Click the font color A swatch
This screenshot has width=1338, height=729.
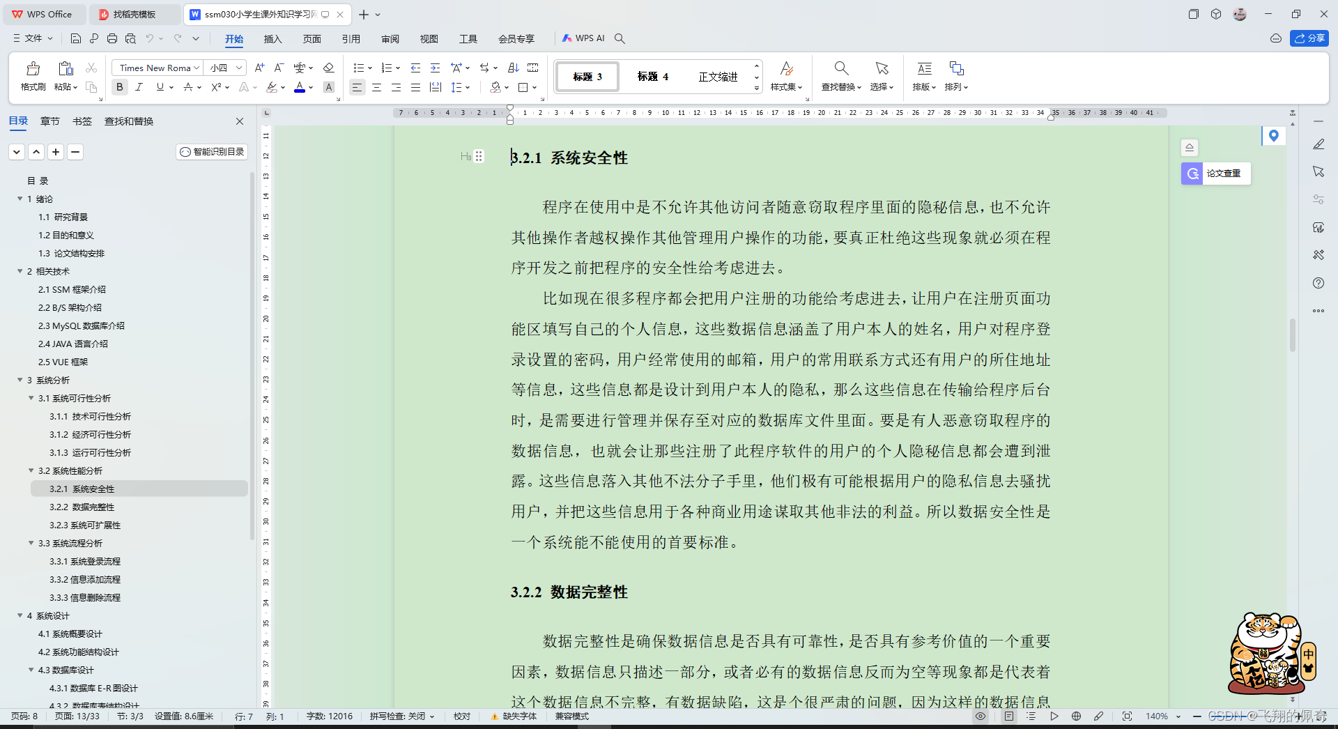pos(300,87)
